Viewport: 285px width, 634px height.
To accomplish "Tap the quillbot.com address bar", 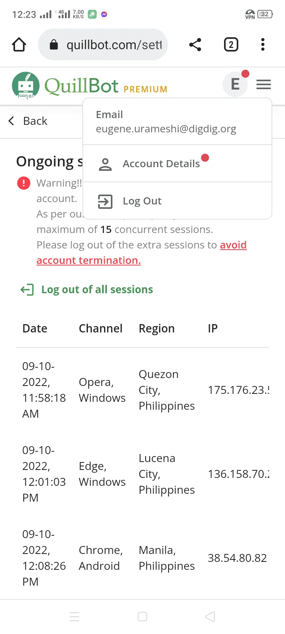I will (103, 44).
